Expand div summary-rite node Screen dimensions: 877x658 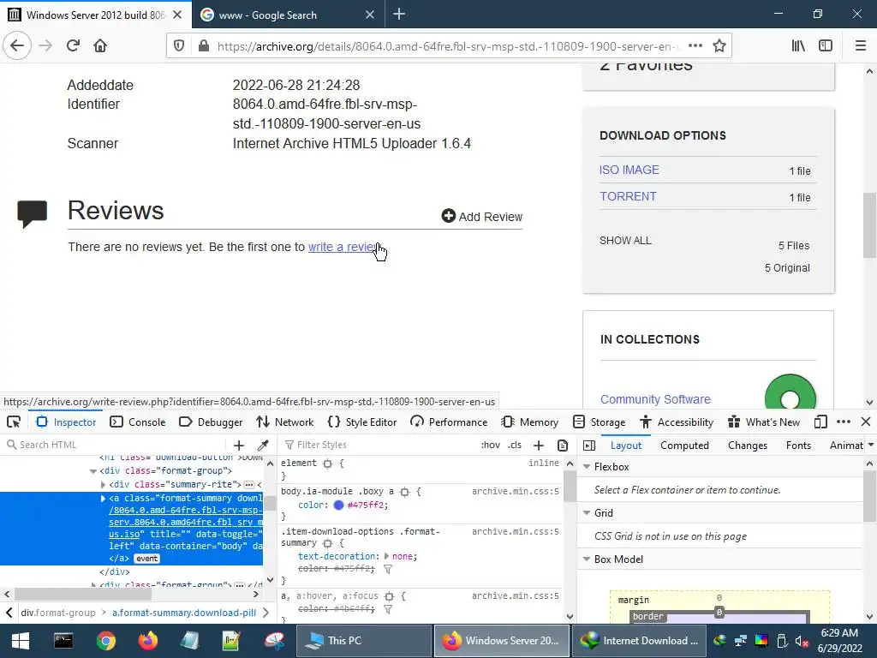point(103,485)
